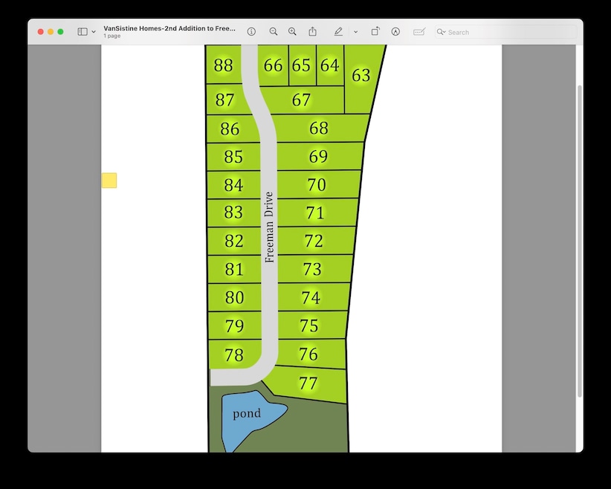Screen dimensions: 611x489
Task: Click the vertical scrollbar
Action: (x=580, y=238)
